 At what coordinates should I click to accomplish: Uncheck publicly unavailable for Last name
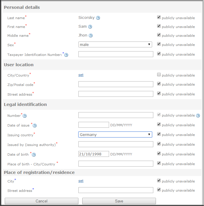coord(159,17)
